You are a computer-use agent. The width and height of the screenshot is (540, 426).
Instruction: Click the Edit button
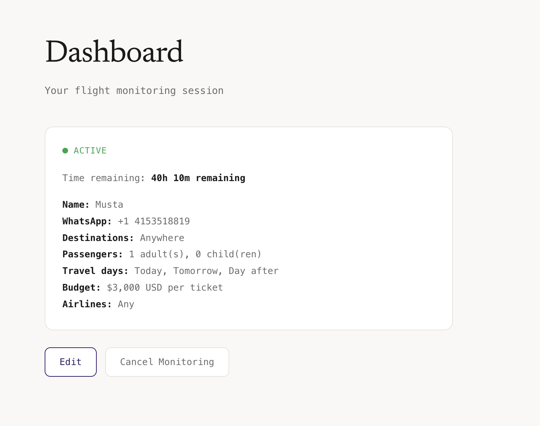point(71,362)
